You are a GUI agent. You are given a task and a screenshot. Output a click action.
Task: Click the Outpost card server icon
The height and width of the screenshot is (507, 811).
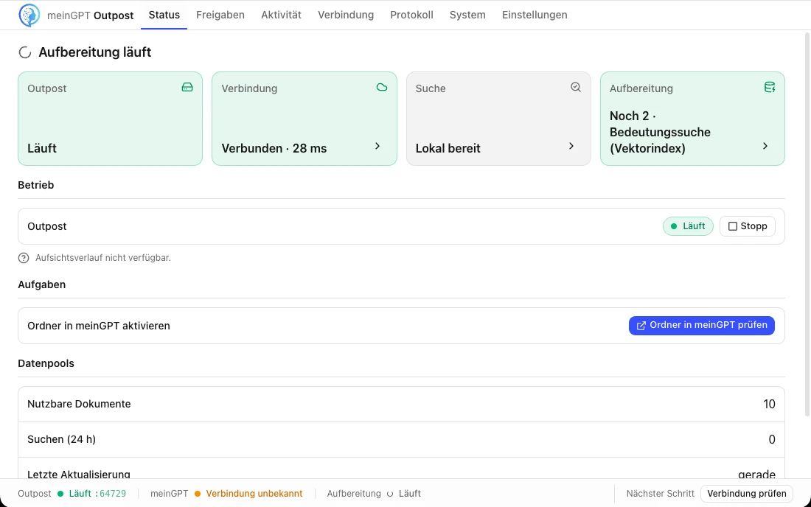pos(187,88)
